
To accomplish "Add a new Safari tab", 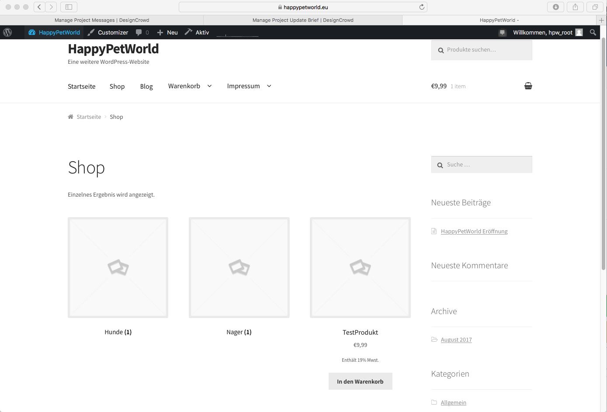I will [602, 20].
